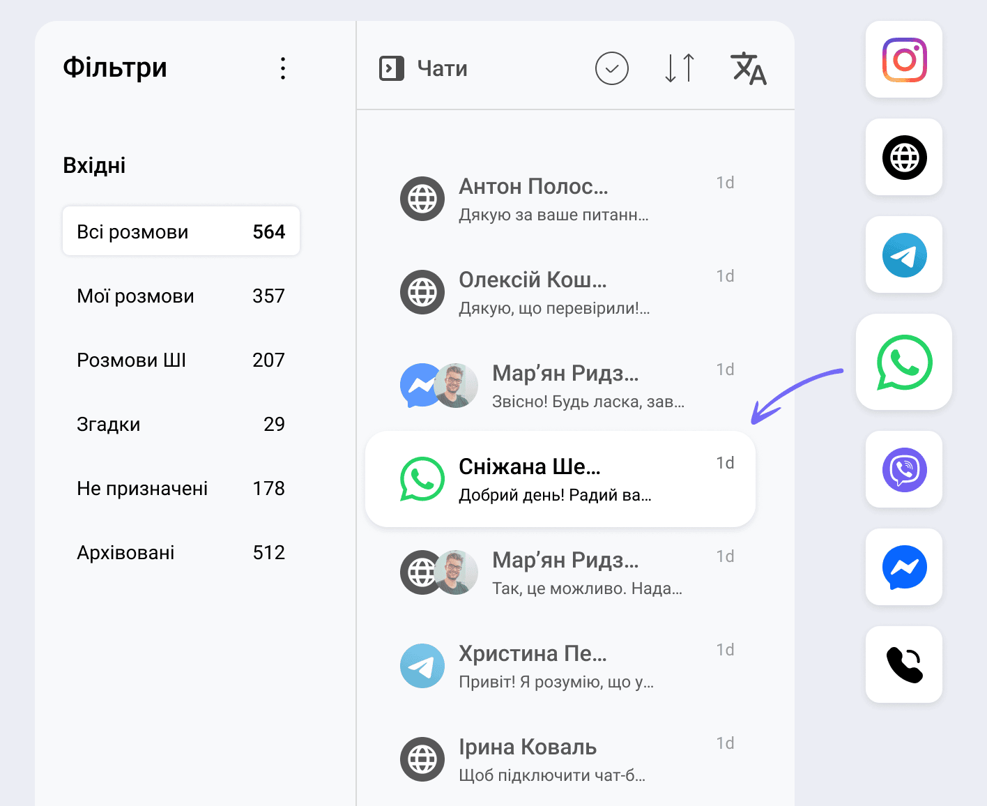
Task: Click the sorting arrows icon
Action: click(678, 68)
